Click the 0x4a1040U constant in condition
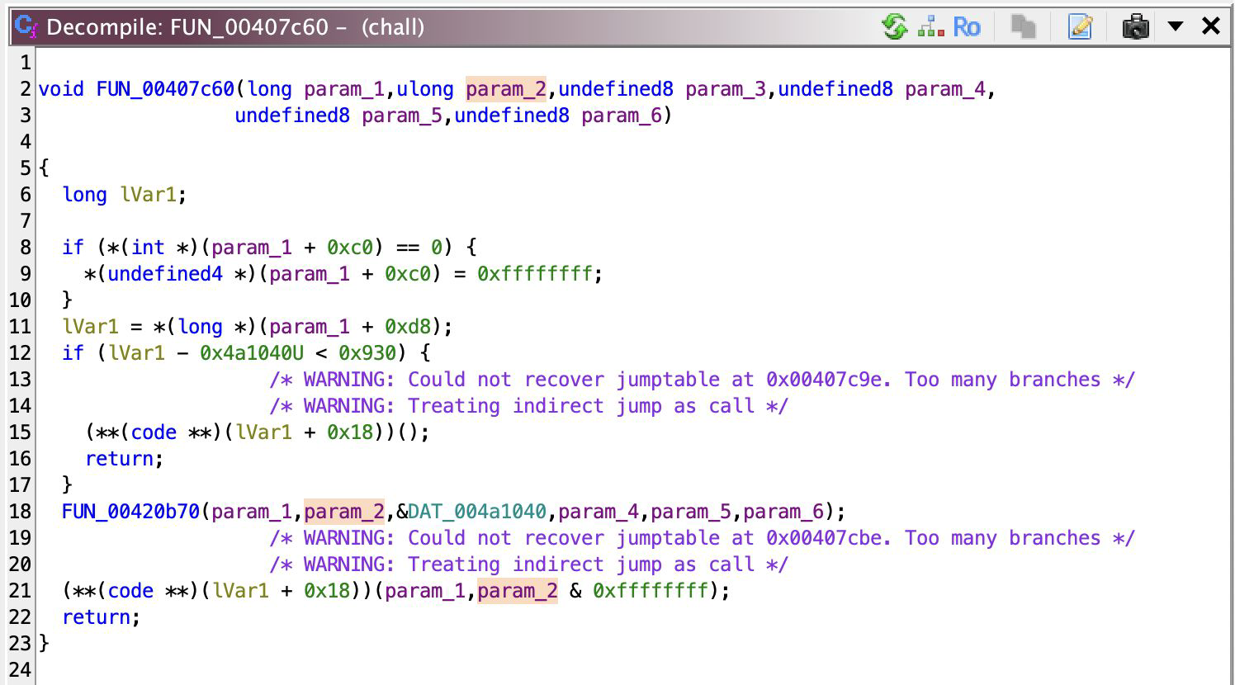 252,353
